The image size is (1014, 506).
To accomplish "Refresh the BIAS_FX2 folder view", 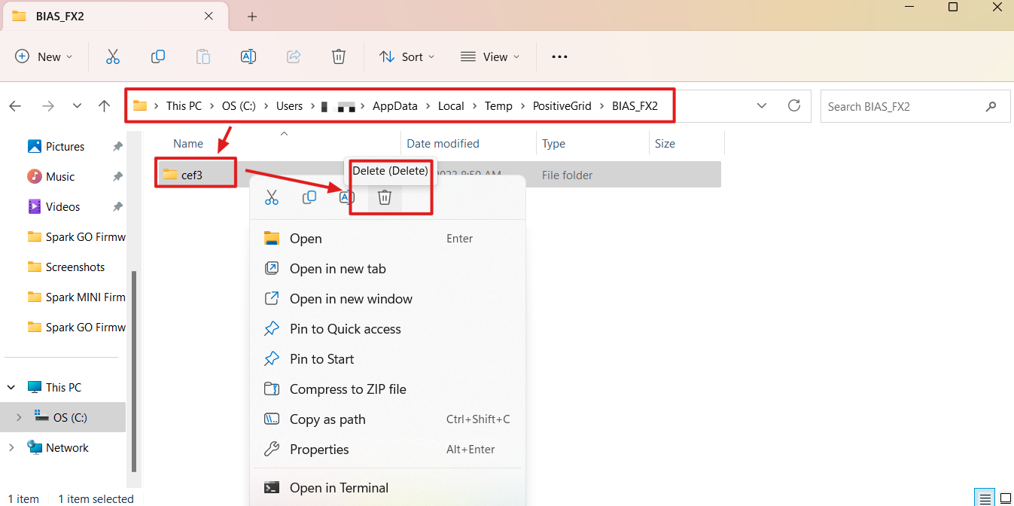I will coord(793,106).
